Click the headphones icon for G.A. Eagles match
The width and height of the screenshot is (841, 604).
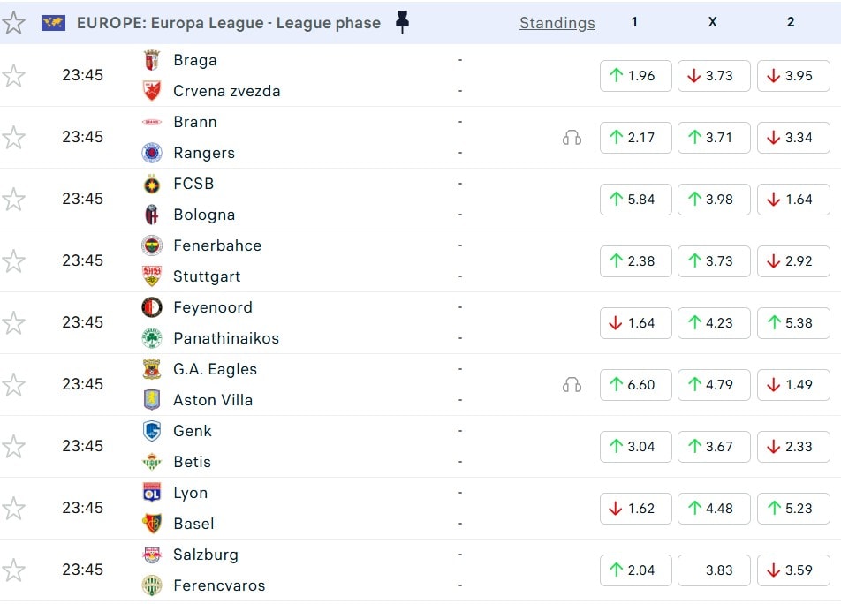point(572,385)
